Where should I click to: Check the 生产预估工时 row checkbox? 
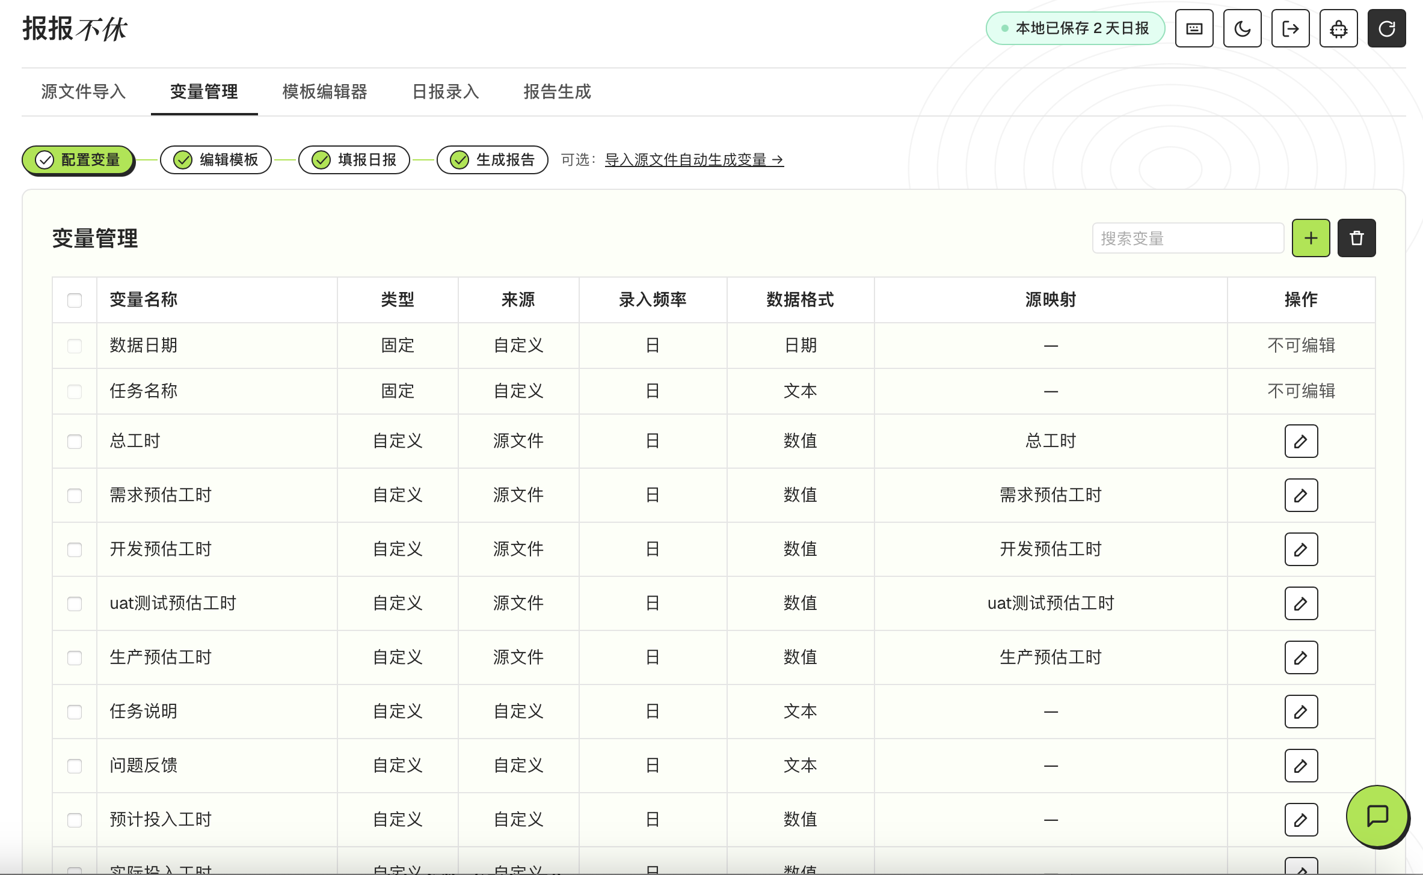coord(75,657)
